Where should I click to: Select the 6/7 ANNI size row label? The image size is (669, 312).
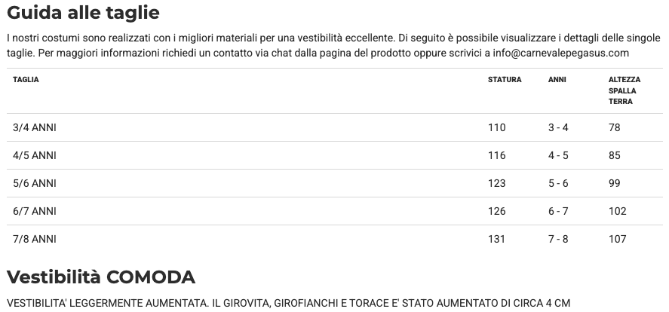coord(35,211)
